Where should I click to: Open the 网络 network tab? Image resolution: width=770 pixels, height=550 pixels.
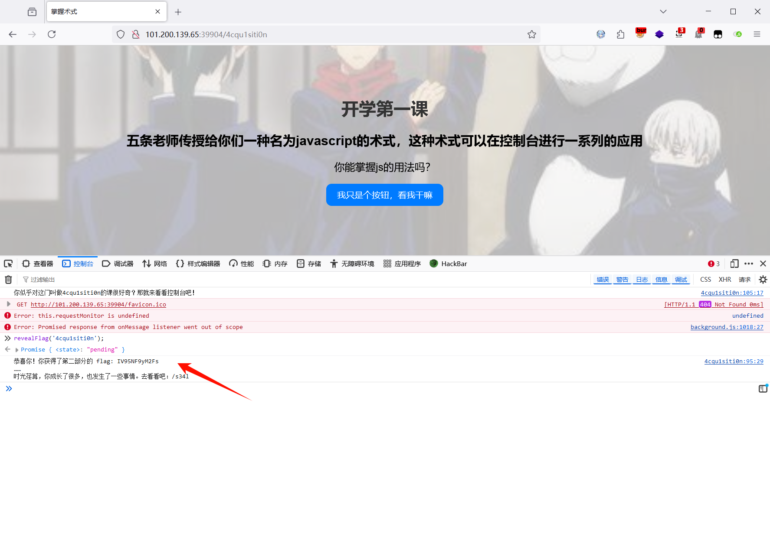coord(155,264)
